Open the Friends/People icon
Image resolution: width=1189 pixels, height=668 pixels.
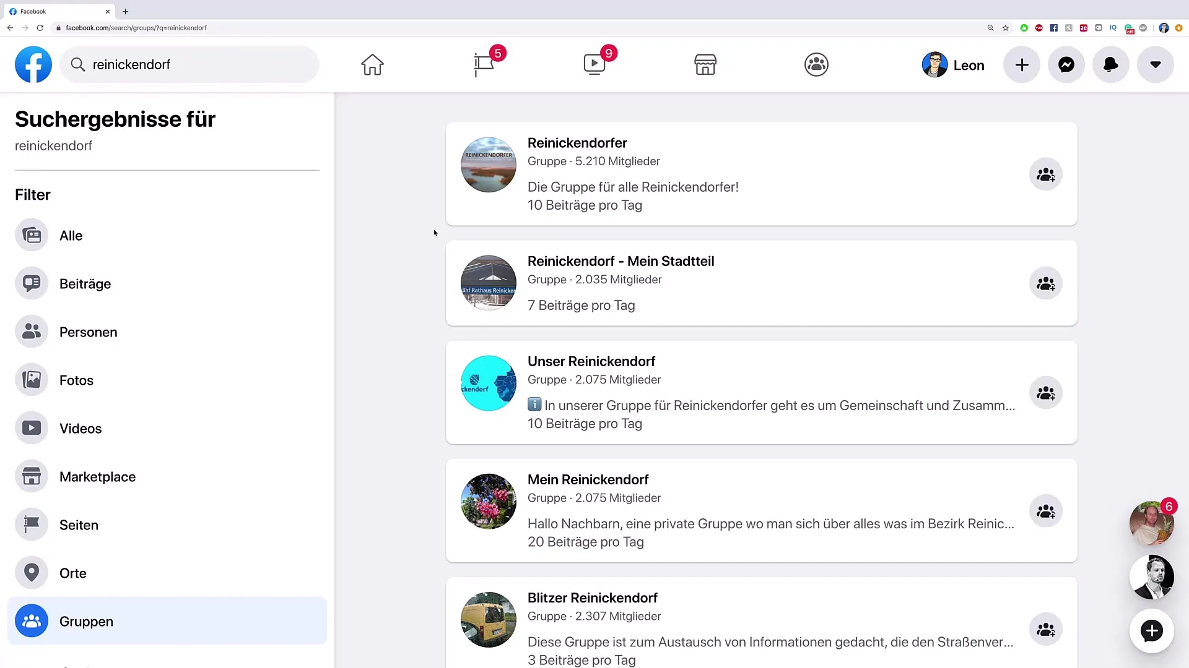817,64
